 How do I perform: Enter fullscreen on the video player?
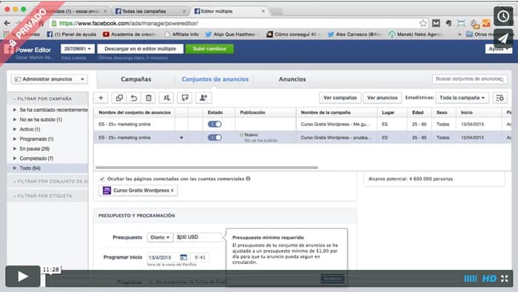[x=505, y=279]
